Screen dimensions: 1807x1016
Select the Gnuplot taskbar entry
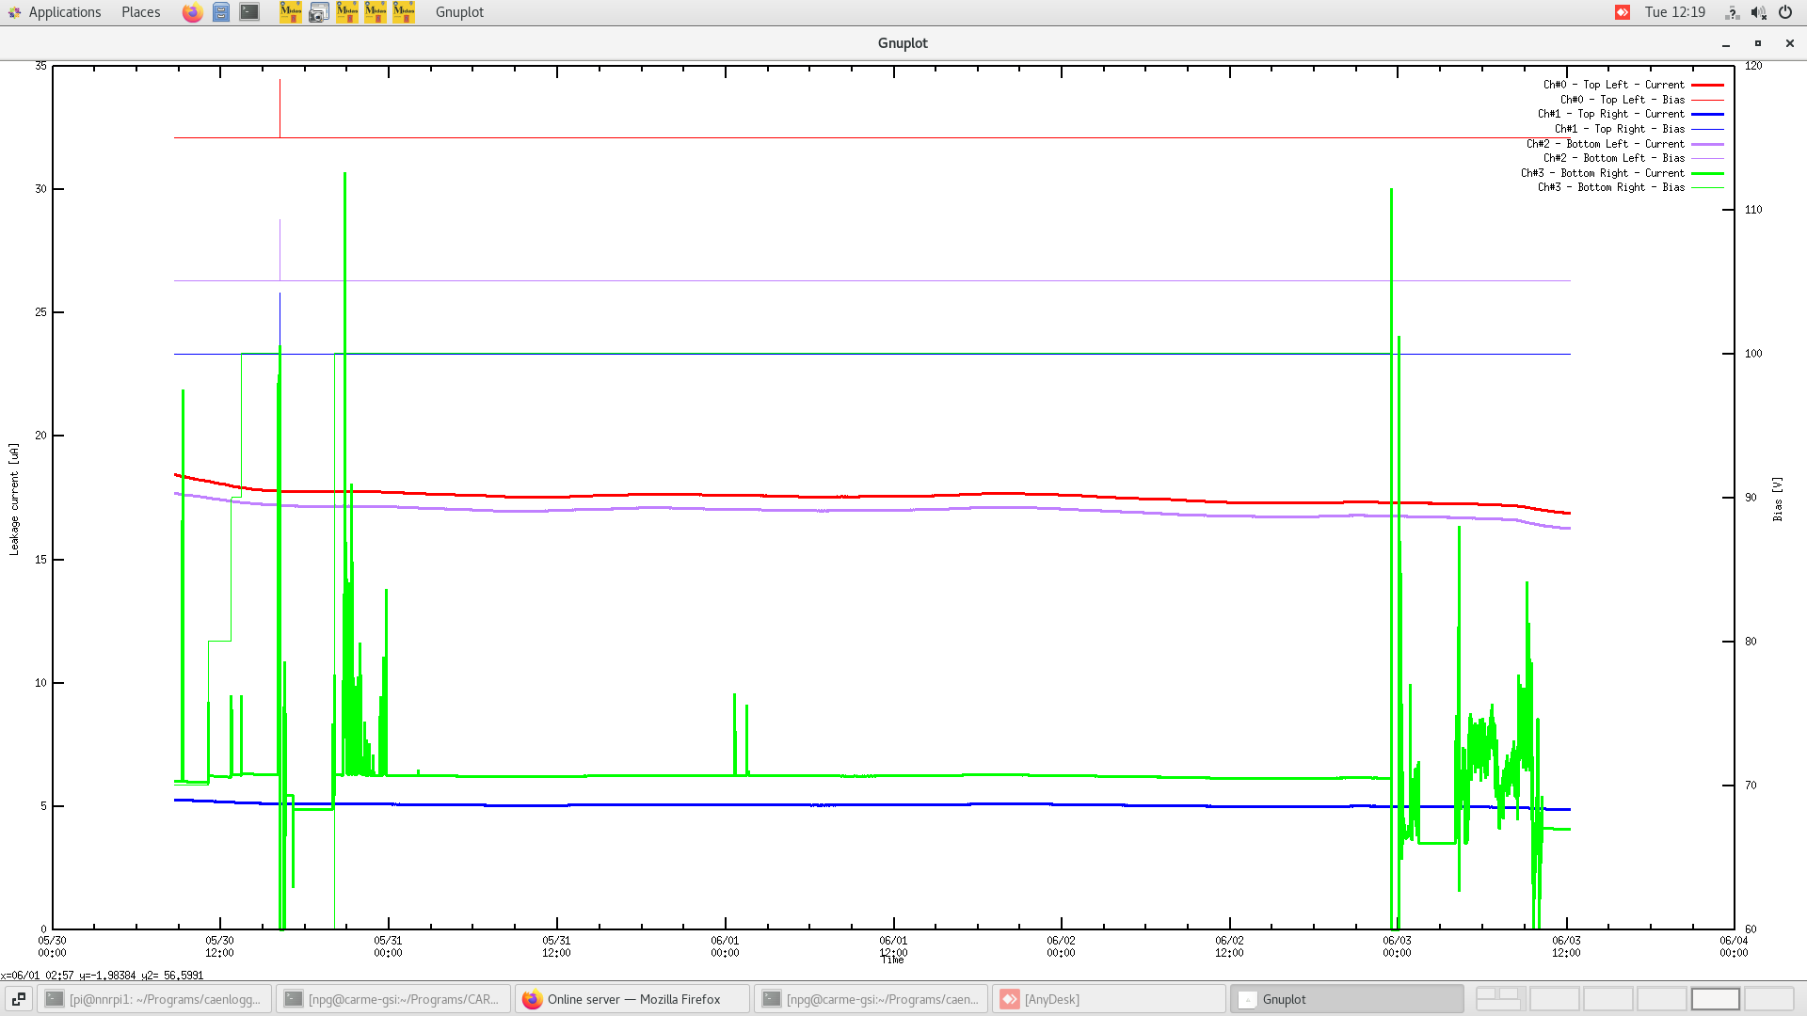(x=1346, y=999)
